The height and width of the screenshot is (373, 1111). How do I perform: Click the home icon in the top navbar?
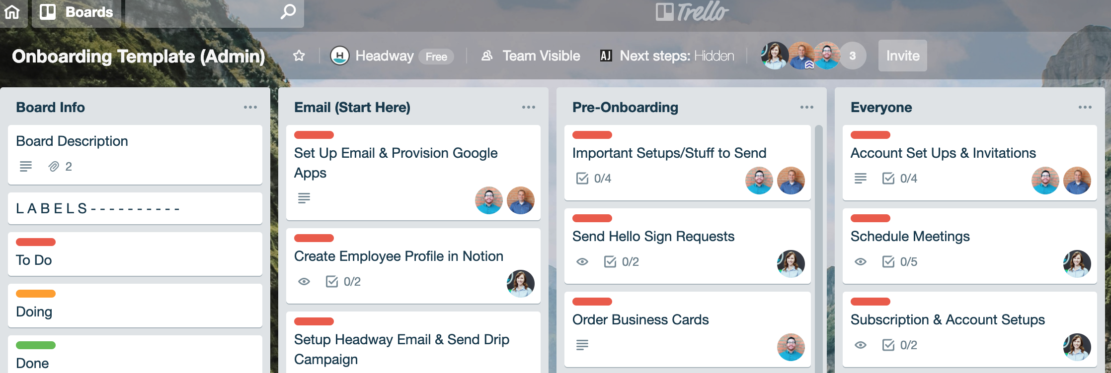pyautogui.click(x=12, y=12)
